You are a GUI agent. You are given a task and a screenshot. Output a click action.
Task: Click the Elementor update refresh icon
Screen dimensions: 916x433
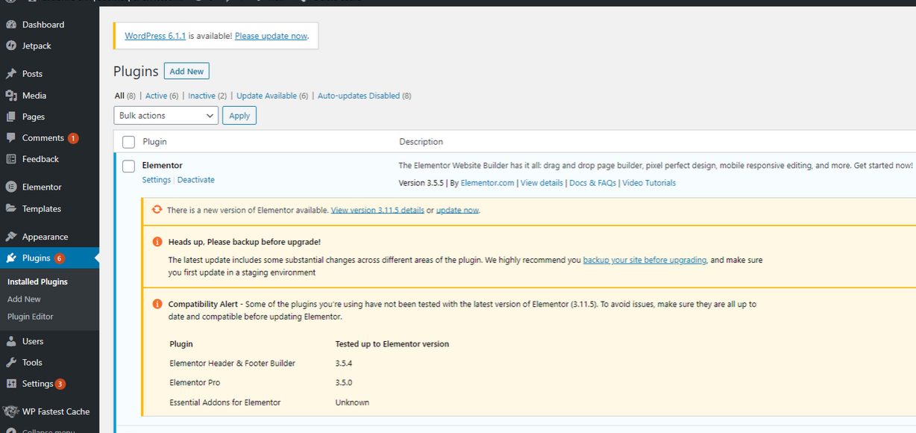157,210
